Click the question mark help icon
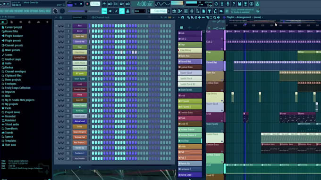The width and height of the screenshot is (321, 180). [x=234, y=4]
